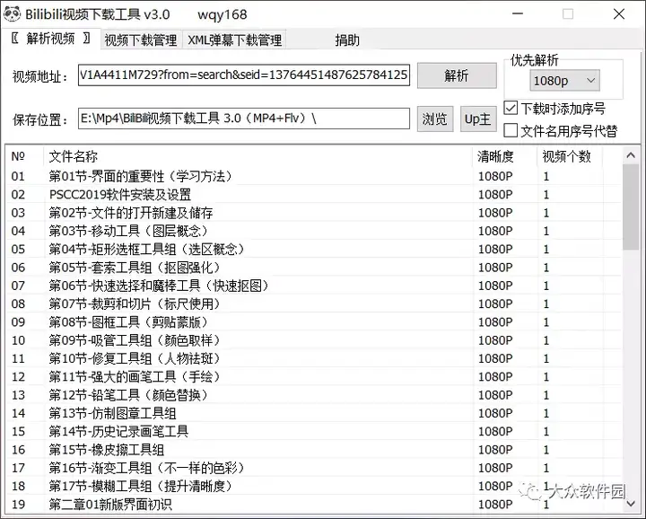
Task: Select row 第14节-历史记录画笔工具
Action: [313, 431]
